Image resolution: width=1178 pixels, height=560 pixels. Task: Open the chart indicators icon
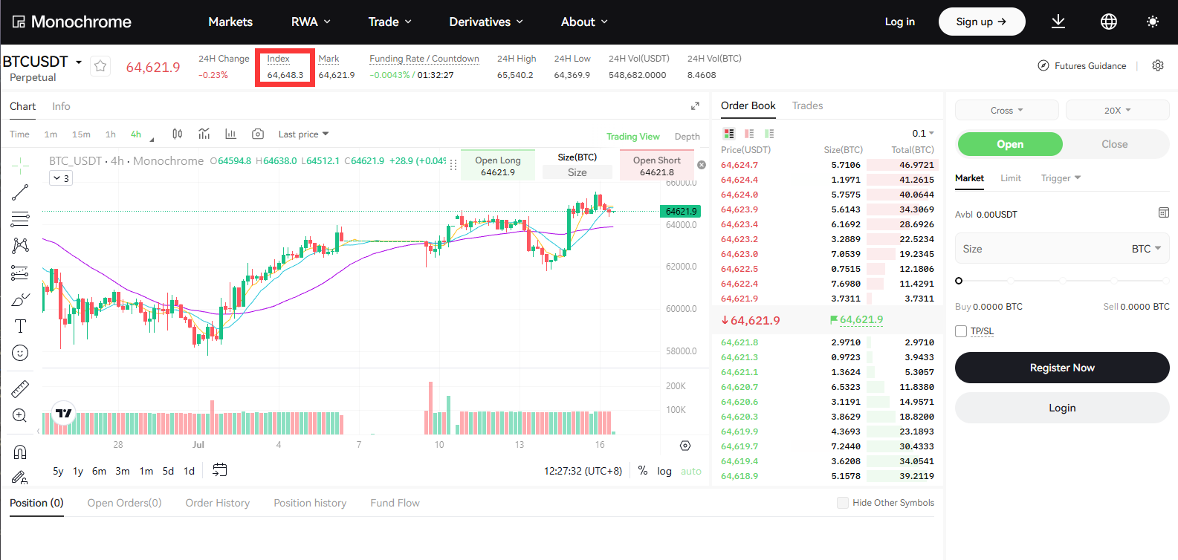(x=204, y=134)
